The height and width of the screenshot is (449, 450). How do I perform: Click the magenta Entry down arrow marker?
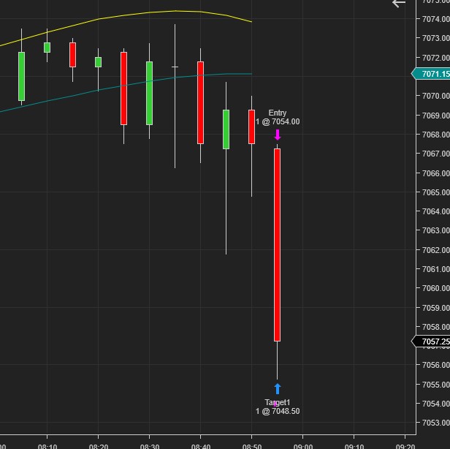[278, 135]
